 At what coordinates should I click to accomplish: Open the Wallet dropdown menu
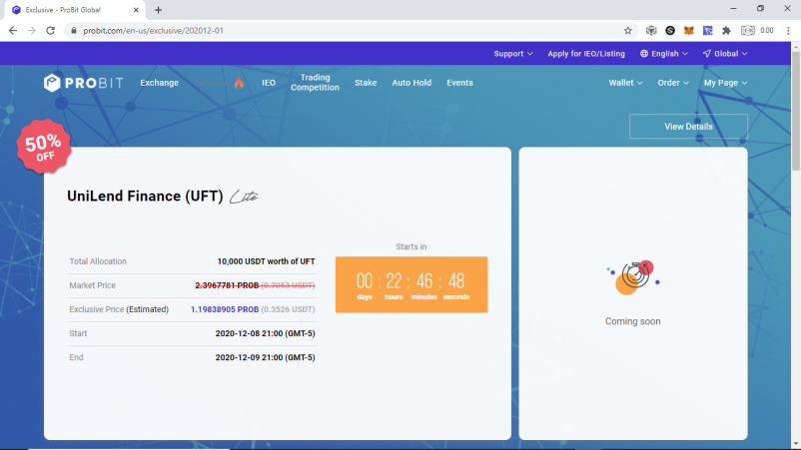(x=625, y=83)
